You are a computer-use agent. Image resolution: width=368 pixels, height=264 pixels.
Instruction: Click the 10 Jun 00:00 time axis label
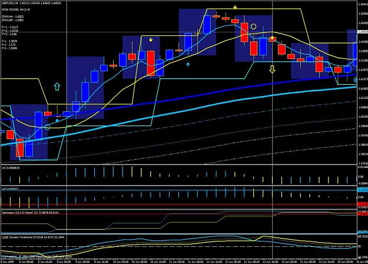tap(120, 262)
